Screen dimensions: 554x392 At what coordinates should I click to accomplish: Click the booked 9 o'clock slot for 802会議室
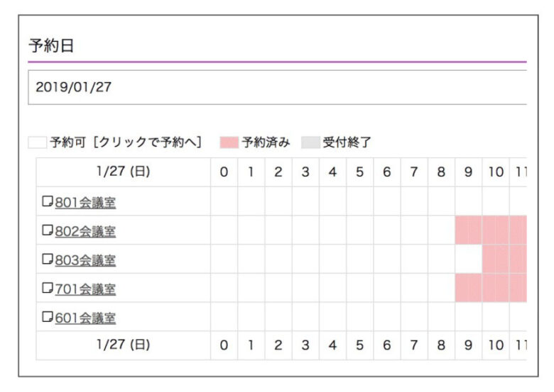469,230
